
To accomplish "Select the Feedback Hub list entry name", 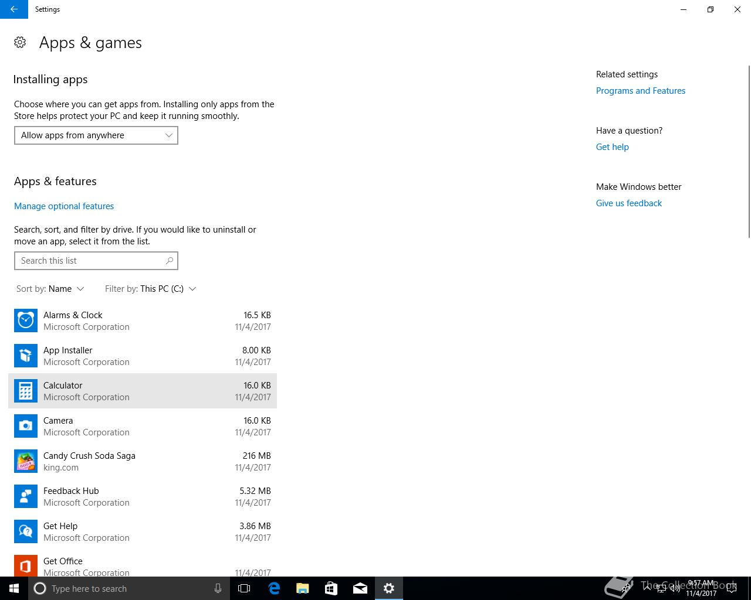I will (x=71, y=491).
